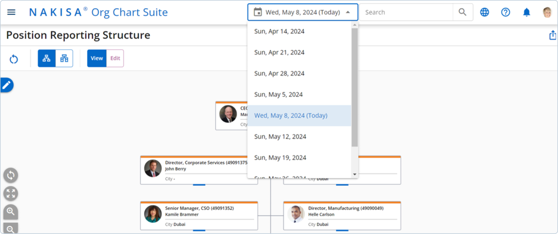Click the fit-to-screen button
Screen dimensions: 558x234
click(x=11, y=193)
